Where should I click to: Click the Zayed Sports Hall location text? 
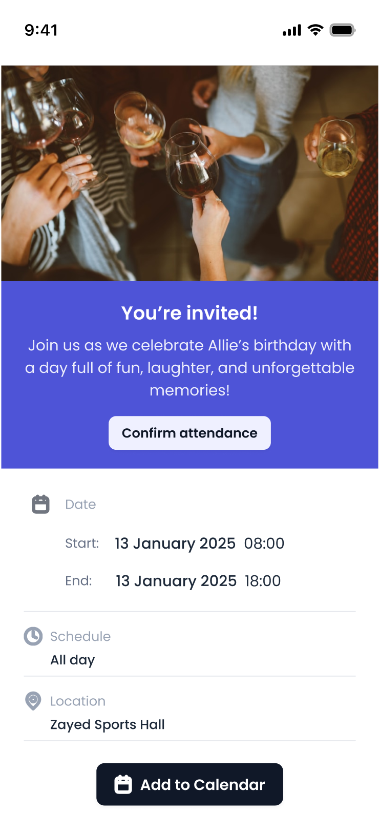click(107, 724)
